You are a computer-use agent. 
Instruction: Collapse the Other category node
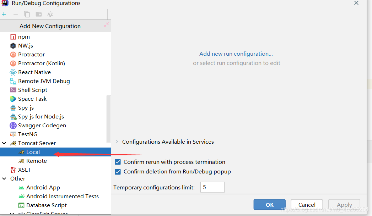[4, 179]
